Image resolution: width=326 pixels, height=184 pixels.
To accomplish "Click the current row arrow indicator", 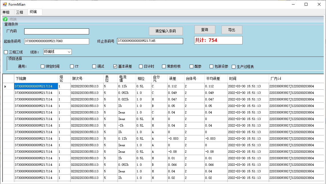I will point(5,86).
